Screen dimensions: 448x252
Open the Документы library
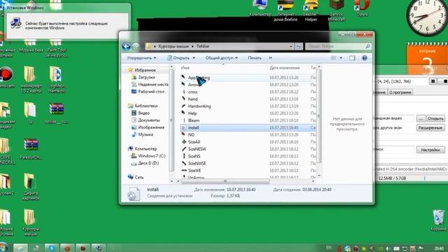[x=149, y=120]
